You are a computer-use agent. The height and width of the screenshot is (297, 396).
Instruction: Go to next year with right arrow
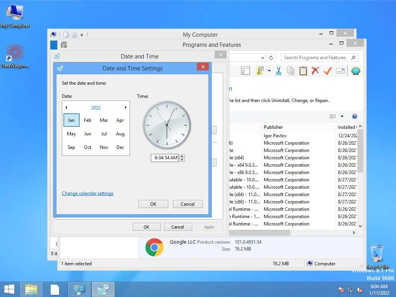click(125, 108)
